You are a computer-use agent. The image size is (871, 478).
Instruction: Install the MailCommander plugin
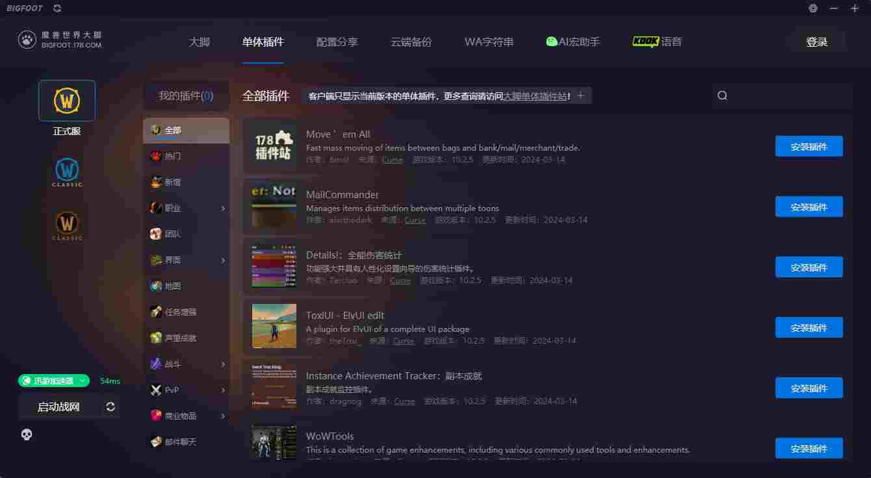[809, 207]
